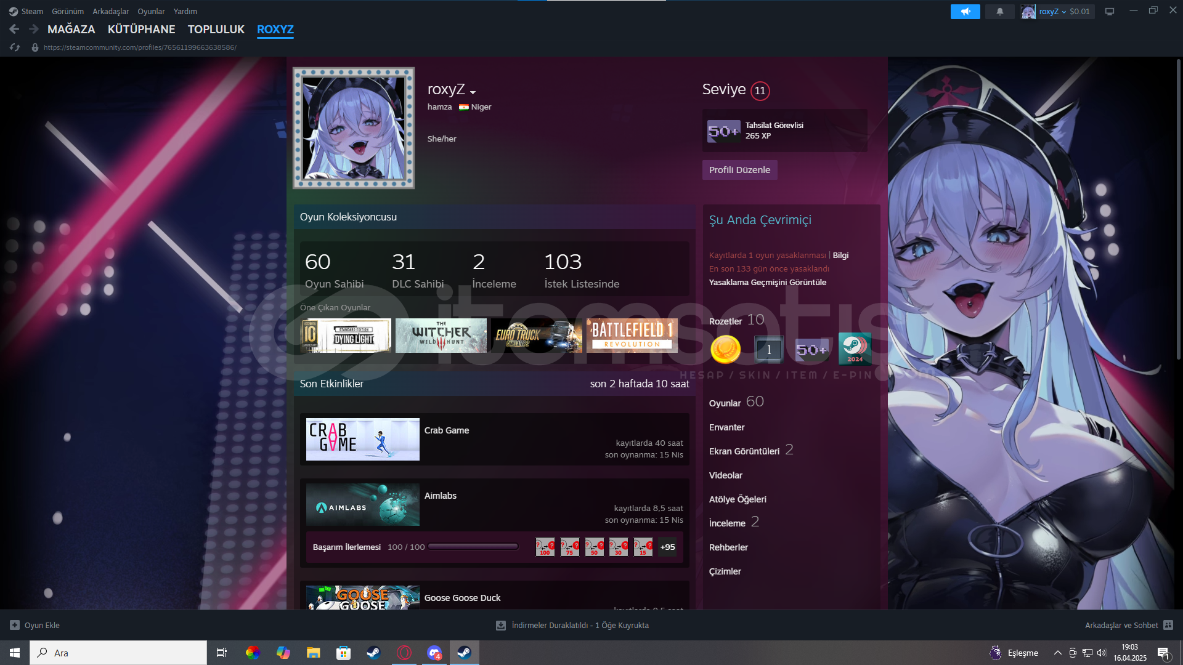Image resolution: width=1183 pixels, height=665 pixels.
Task: Open the Görünüm menu
Action: click(68, 12)
